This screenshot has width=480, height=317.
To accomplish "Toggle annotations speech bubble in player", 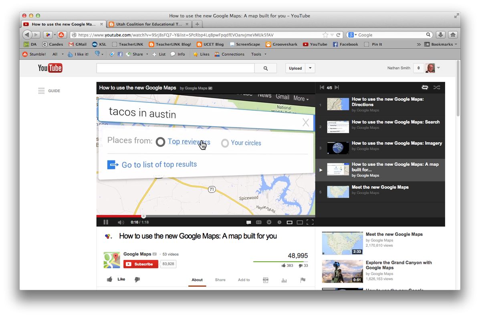I will pos(248,222).
